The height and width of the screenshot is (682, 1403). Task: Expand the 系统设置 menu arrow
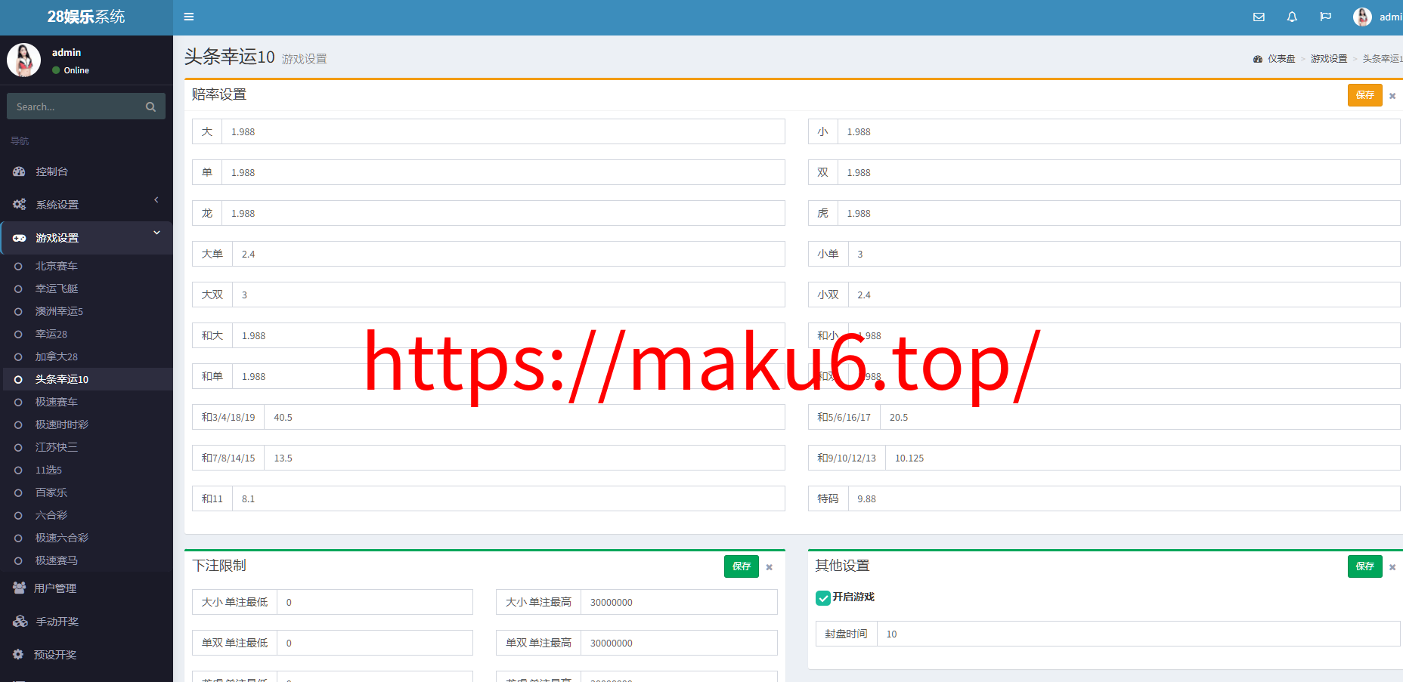tap(156, 200)
